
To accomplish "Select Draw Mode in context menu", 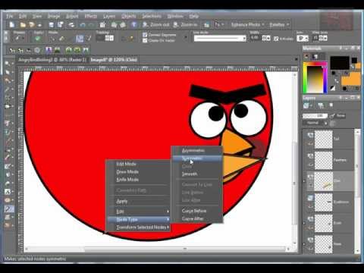I will coord(138,172).
